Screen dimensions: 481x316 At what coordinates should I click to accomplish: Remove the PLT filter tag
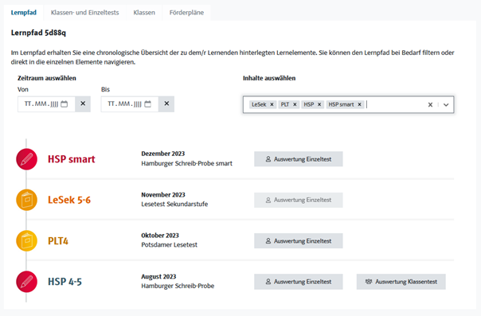pos(295,104)
